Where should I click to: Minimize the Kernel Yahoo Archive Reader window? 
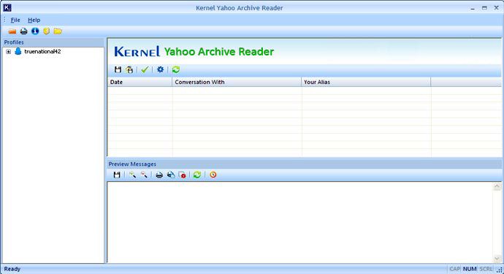click(x=473, y=8)
